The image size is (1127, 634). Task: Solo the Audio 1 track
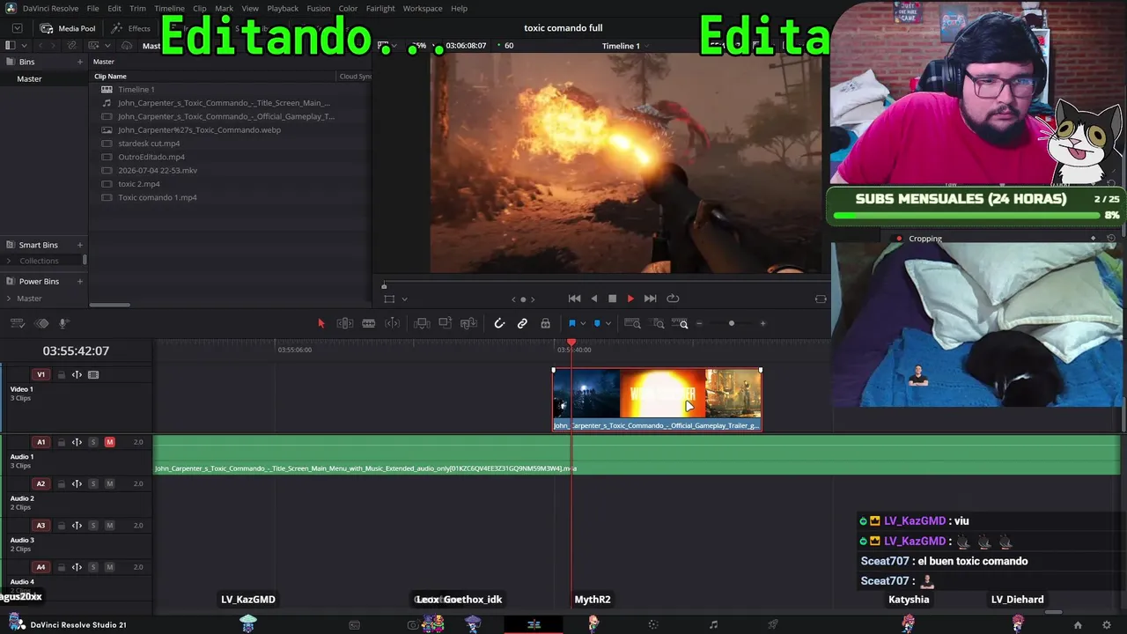[x=93, y=442]
